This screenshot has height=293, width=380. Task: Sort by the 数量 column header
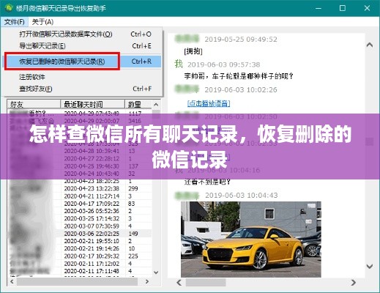(x=138, y=104)
